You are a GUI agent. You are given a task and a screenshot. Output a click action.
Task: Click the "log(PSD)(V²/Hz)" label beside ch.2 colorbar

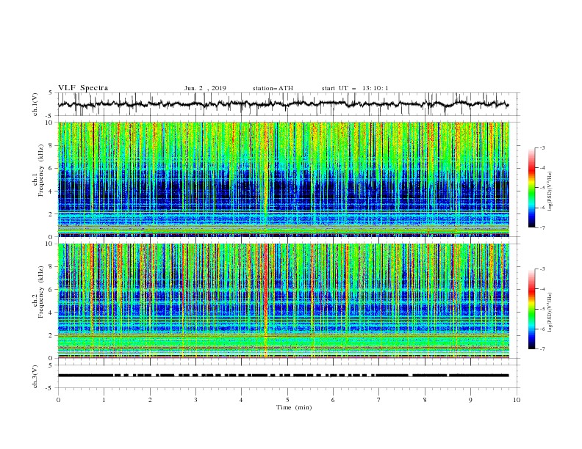coord(550,313)
